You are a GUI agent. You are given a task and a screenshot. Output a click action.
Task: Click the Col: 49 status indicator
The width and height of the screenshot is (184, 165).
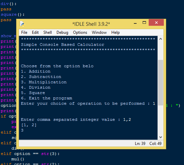(x=155, y=143)
